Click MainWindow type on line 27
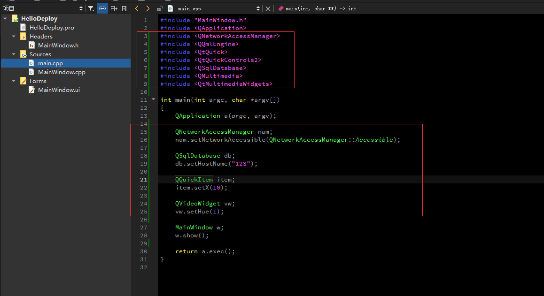Screen dimensions: 544x296 coord(194,228)
